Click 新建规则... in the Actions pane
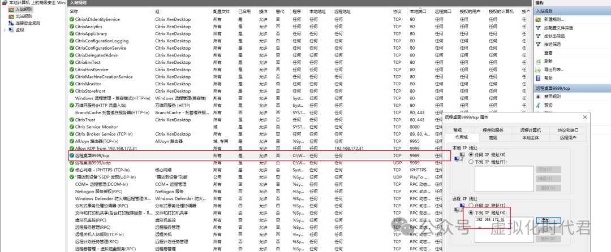The height and width of the screenshot is (252, 611). (x=554, y=19)
